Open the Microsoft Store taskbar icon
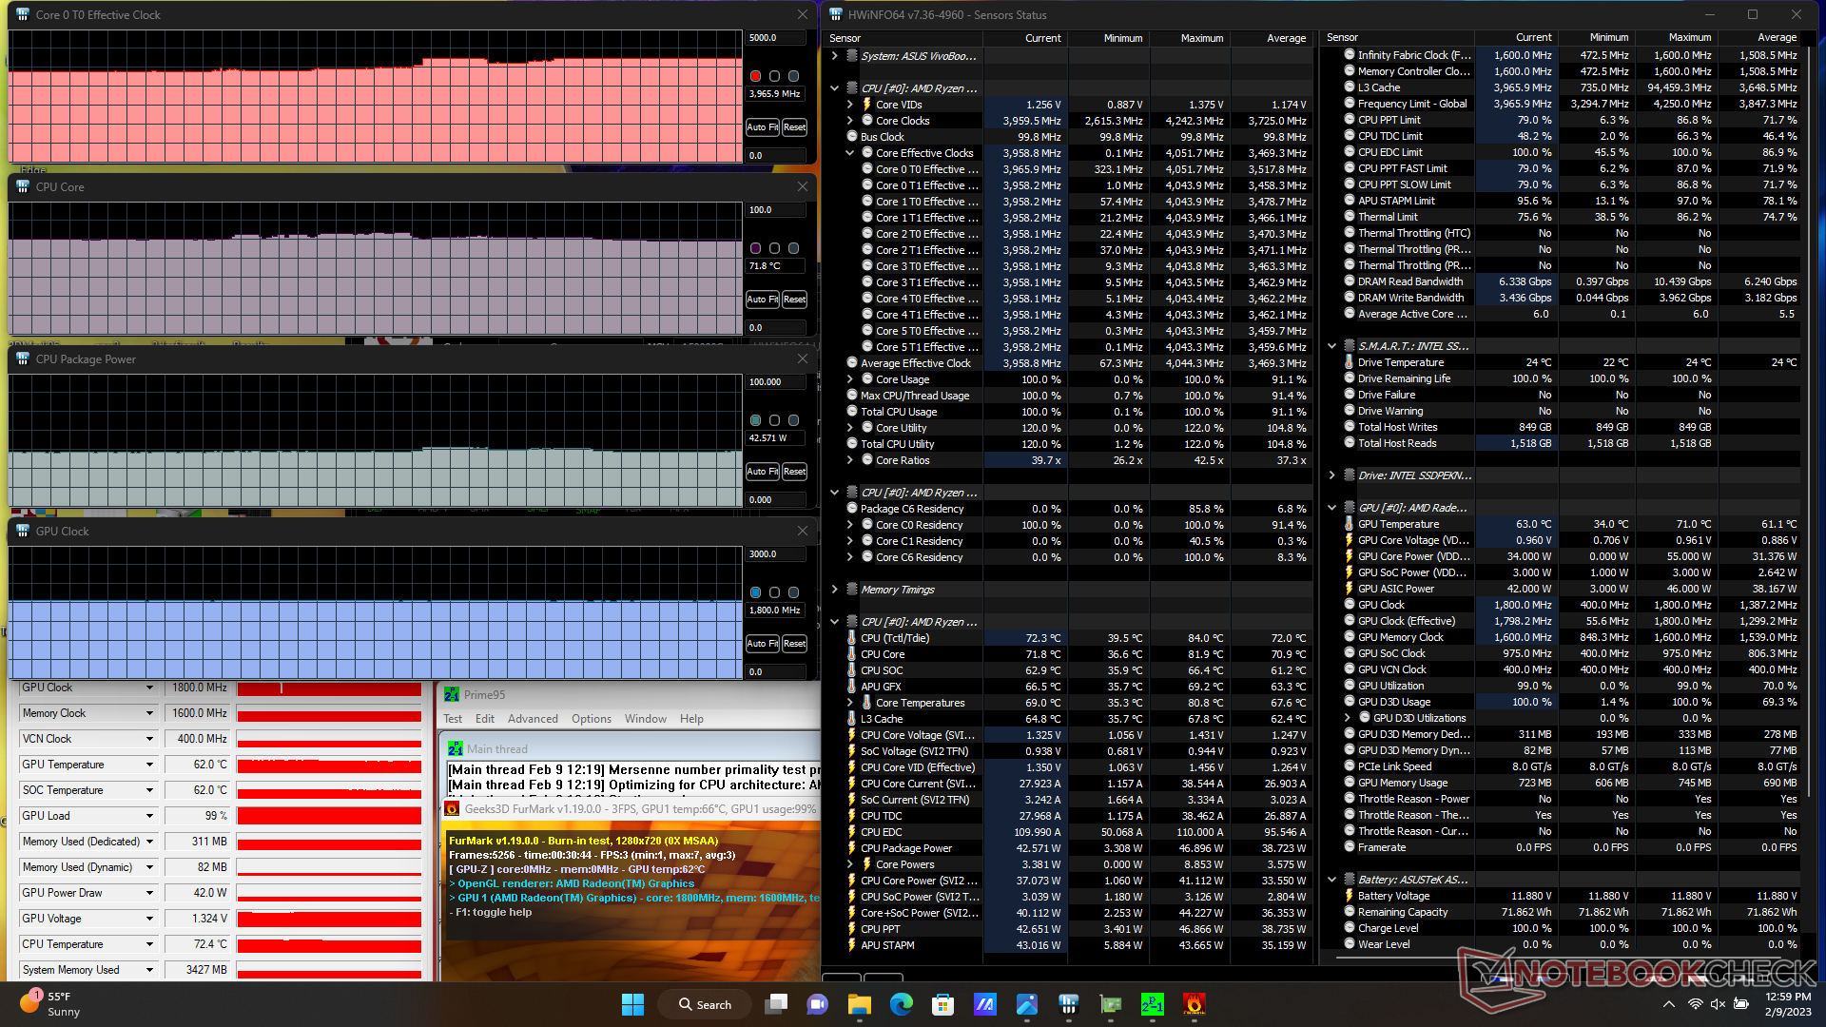This screenshot has width=1826, height=1027. point(942,1004)
